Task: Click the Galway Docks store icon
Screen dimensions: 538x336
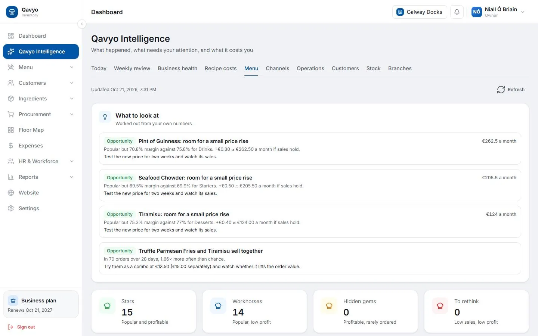Action: tap(400, 12)
